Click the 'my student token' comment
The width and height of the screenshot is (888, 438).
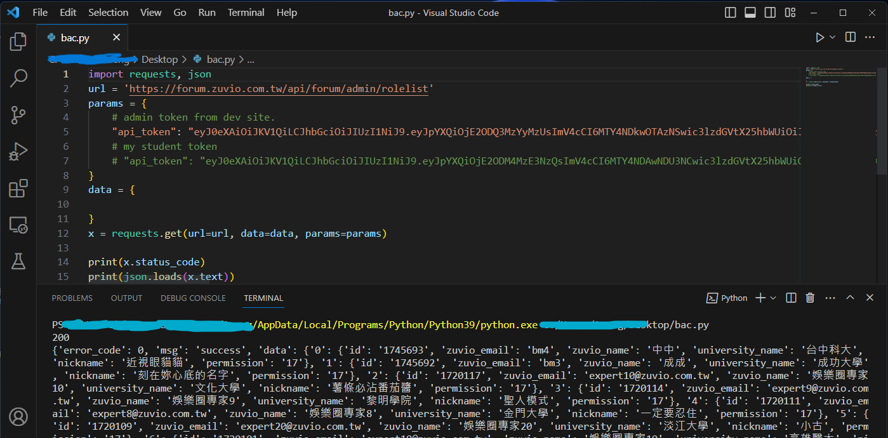[164, 147]
